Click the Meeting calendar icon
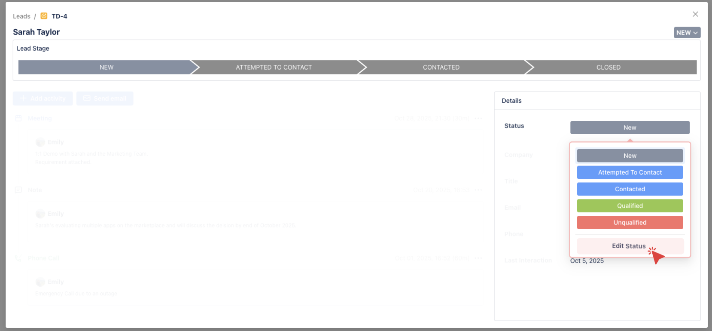This screenshot has height=331, width=712. click(18, 118)
